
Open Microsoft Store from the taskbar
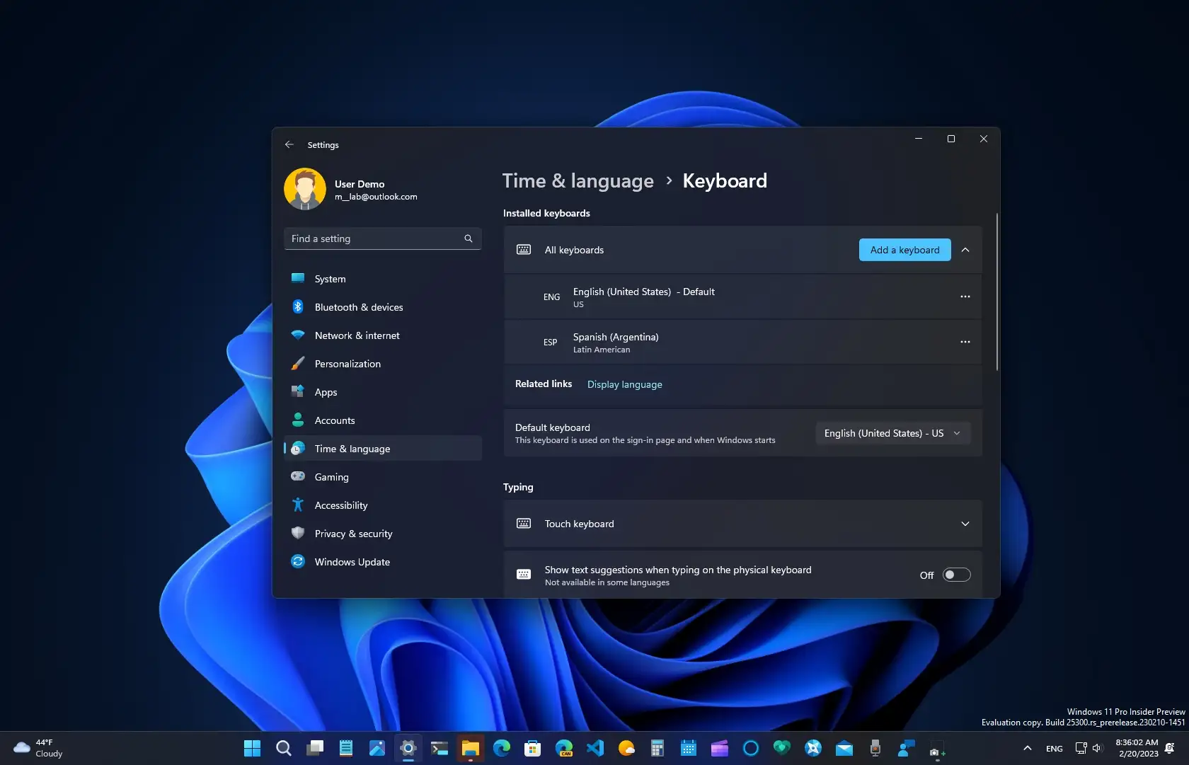point(533,748)
